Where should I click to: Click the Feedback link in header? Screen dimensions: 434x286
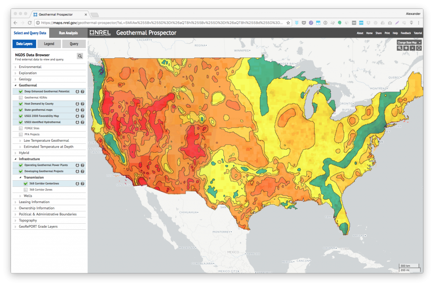click(406, 33)
